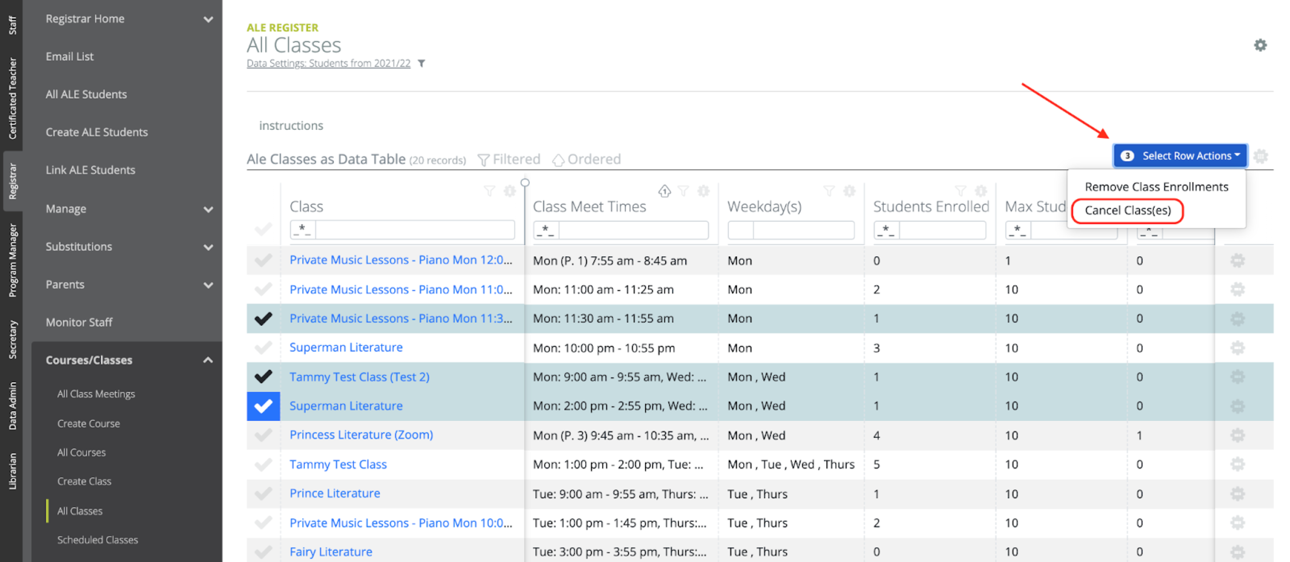Click Class Meet Times sort arrow icon
The height and width of the screenshot is (562, 1290).
click(664, 191)
